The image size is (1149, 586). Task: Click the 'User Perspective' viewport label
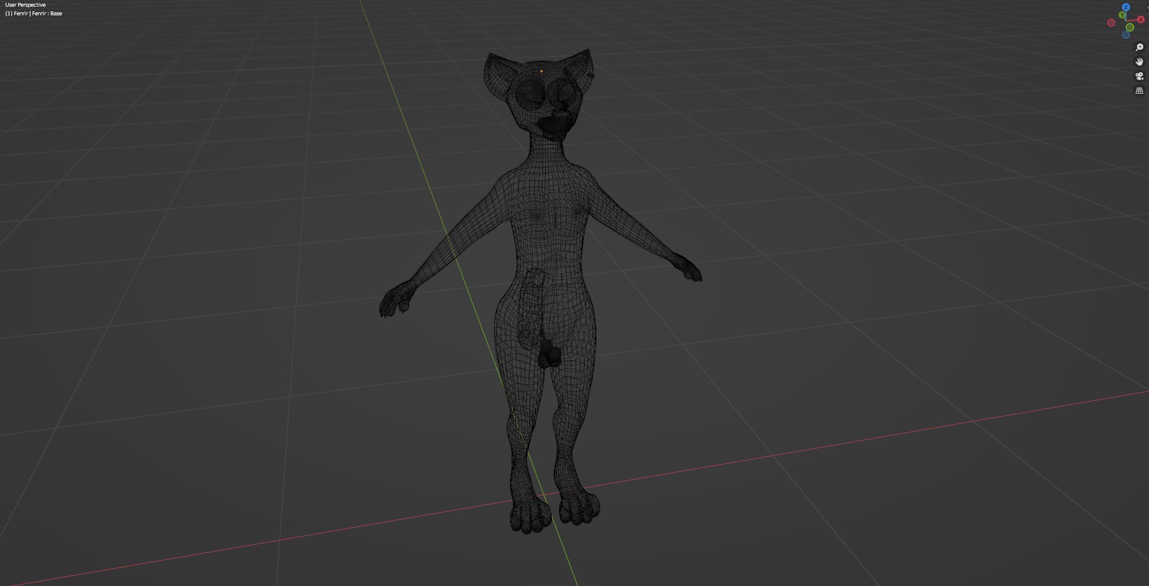pyautogui.click(x=25, y=5)
